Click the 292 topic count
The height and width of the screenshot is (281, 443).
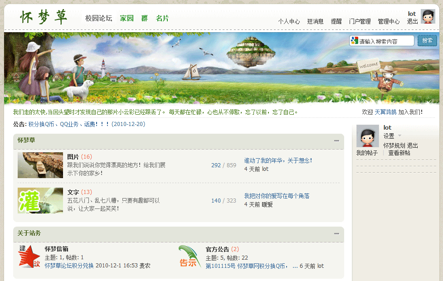click(216, 165)
